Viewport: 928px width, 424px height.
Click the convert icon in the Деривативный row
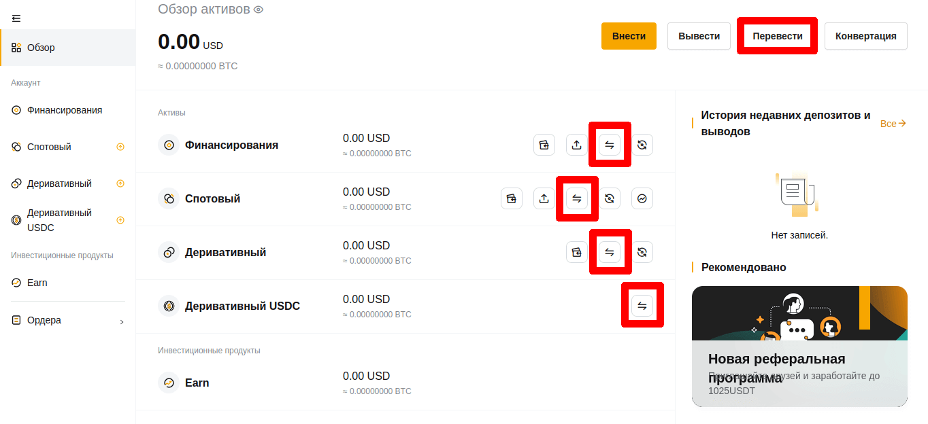coord(642,252)
